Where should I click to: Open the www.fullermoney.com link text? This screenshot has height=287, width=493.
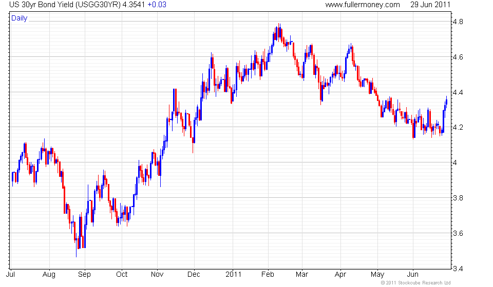363,5
